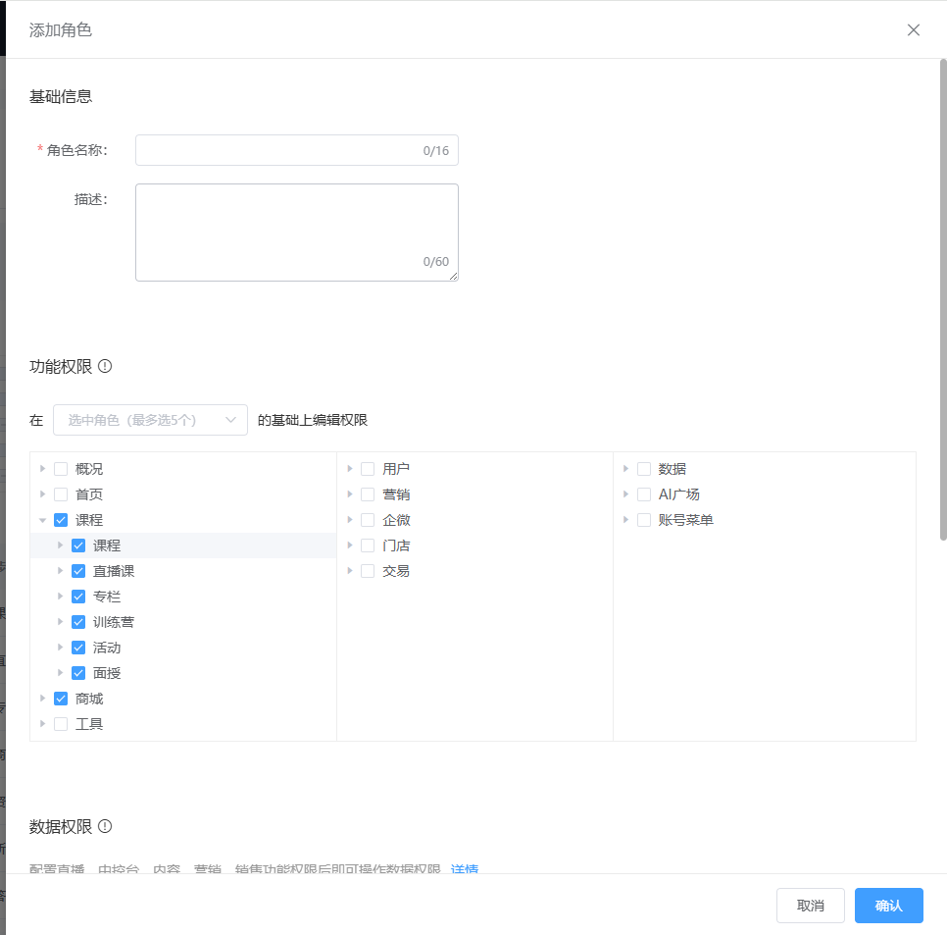Check the 门店 permission checkbox

click(368, 545)
